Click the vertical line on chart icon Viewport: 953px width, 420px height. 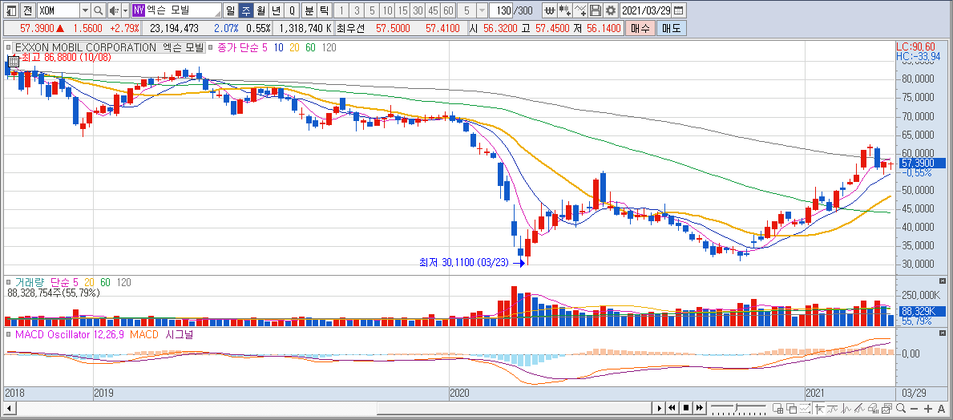(x=846, y=408)
